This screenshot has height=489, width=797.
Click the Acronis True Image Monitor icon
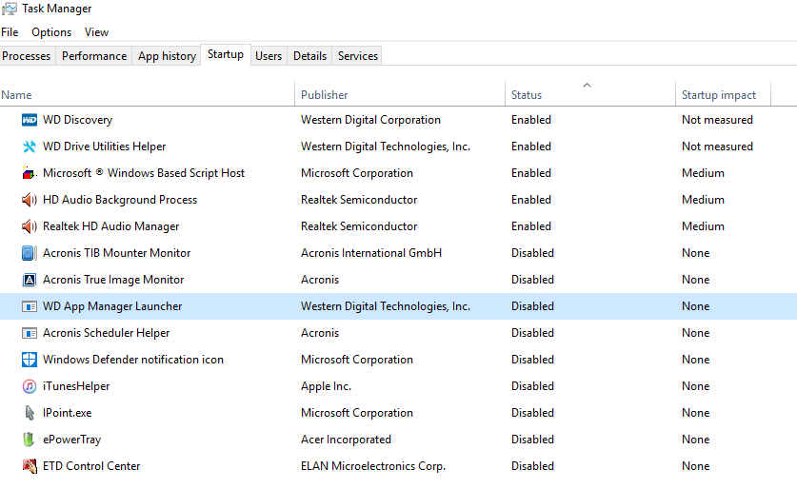(x=29, y=280)
